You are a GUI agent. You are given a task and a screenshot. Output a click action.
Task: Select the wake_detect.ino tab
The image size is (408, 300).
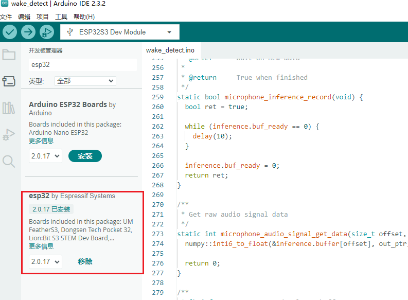tap(170, 50)
